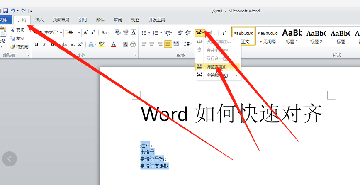Clear formatting with the eraser icon

click(117, 33)
